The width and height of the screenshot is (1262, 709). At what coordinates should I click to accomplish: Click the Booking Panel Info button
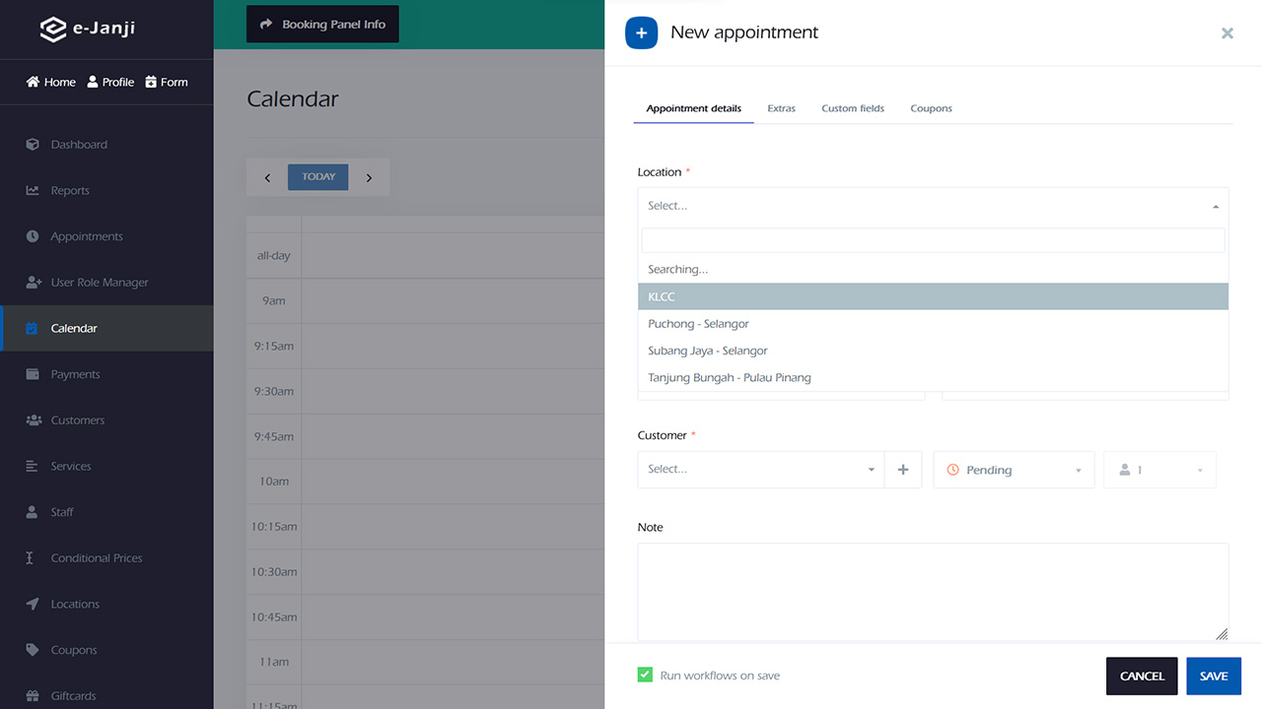pos(322,25)
